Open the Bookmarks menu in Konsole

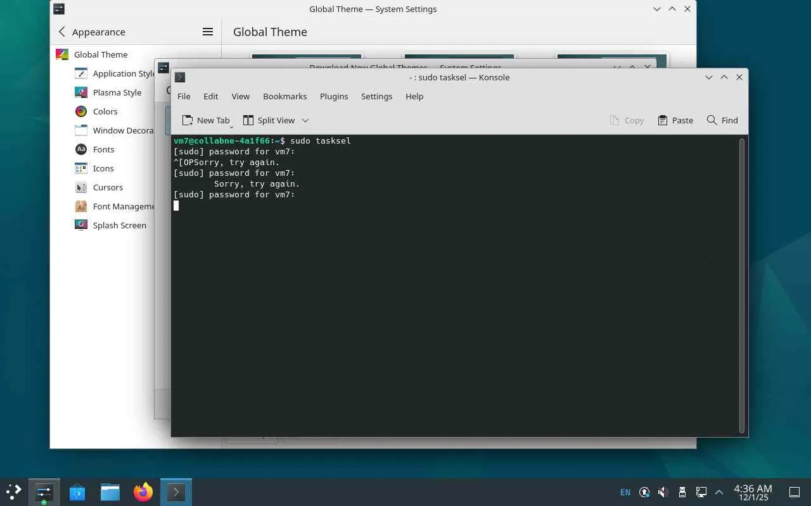pyautogui.click(x=285, y=96)
